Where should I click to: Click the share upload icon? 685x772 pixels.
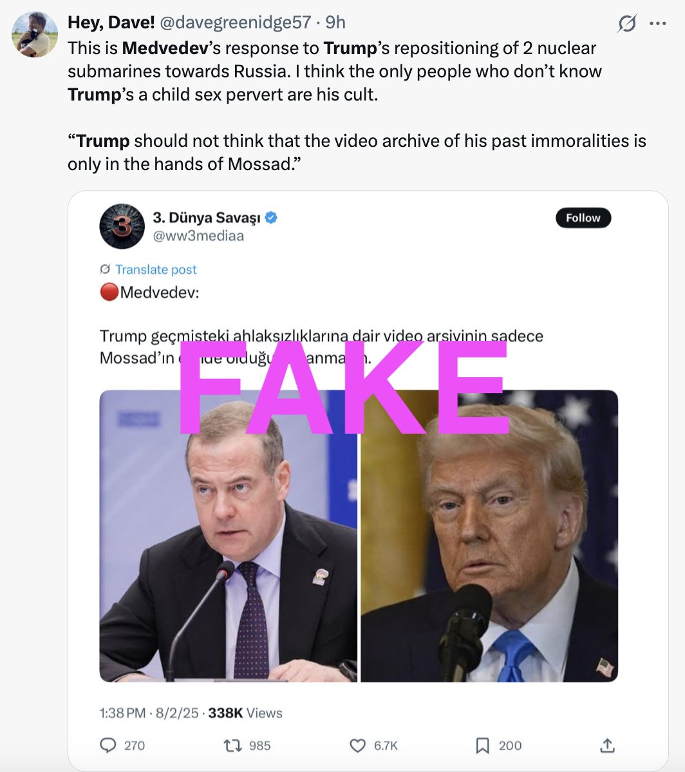coord(607,746)
